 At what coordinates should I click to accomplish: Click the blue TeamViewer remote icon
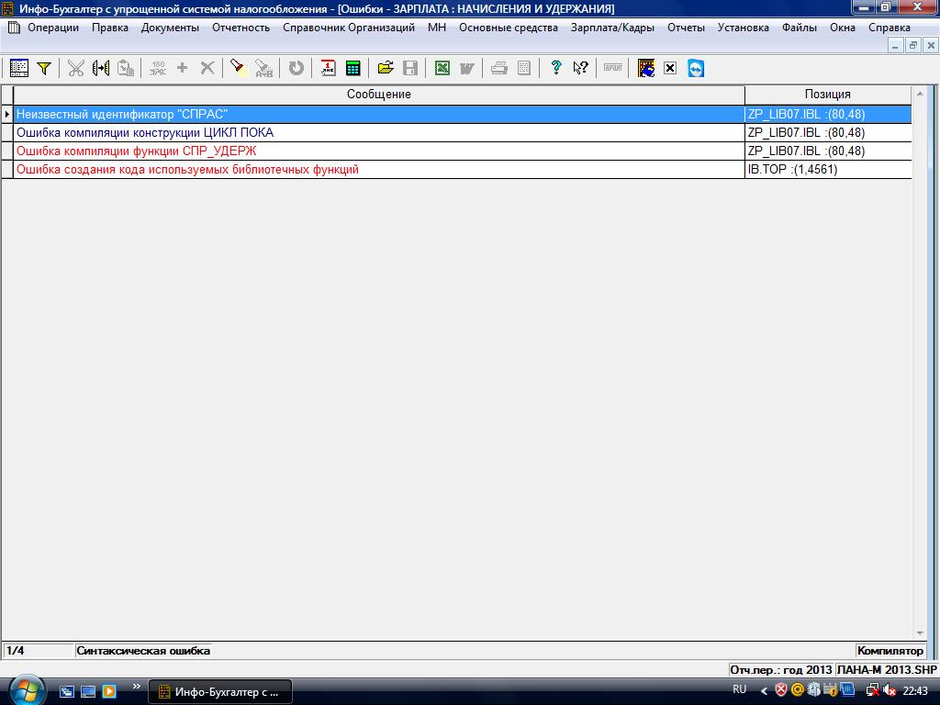coord(696,68)
